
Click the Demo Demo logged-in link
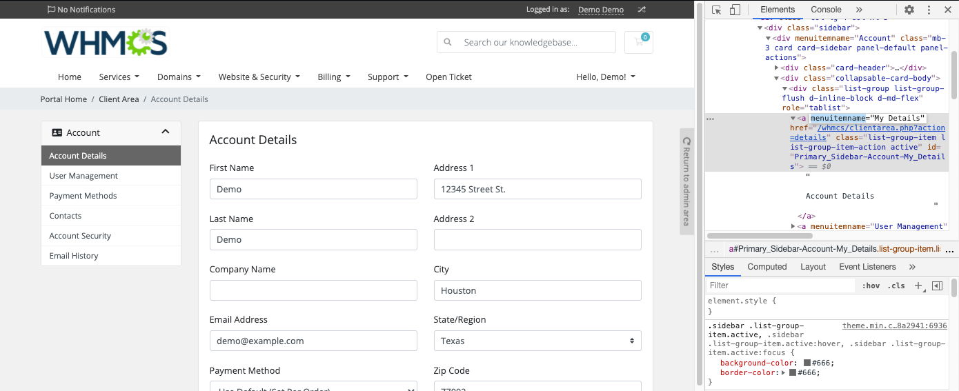[x=601, y=10]
